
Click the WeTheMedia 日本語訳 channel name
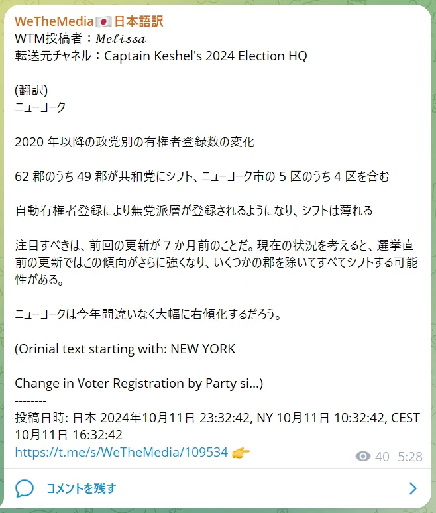(89, 21)
